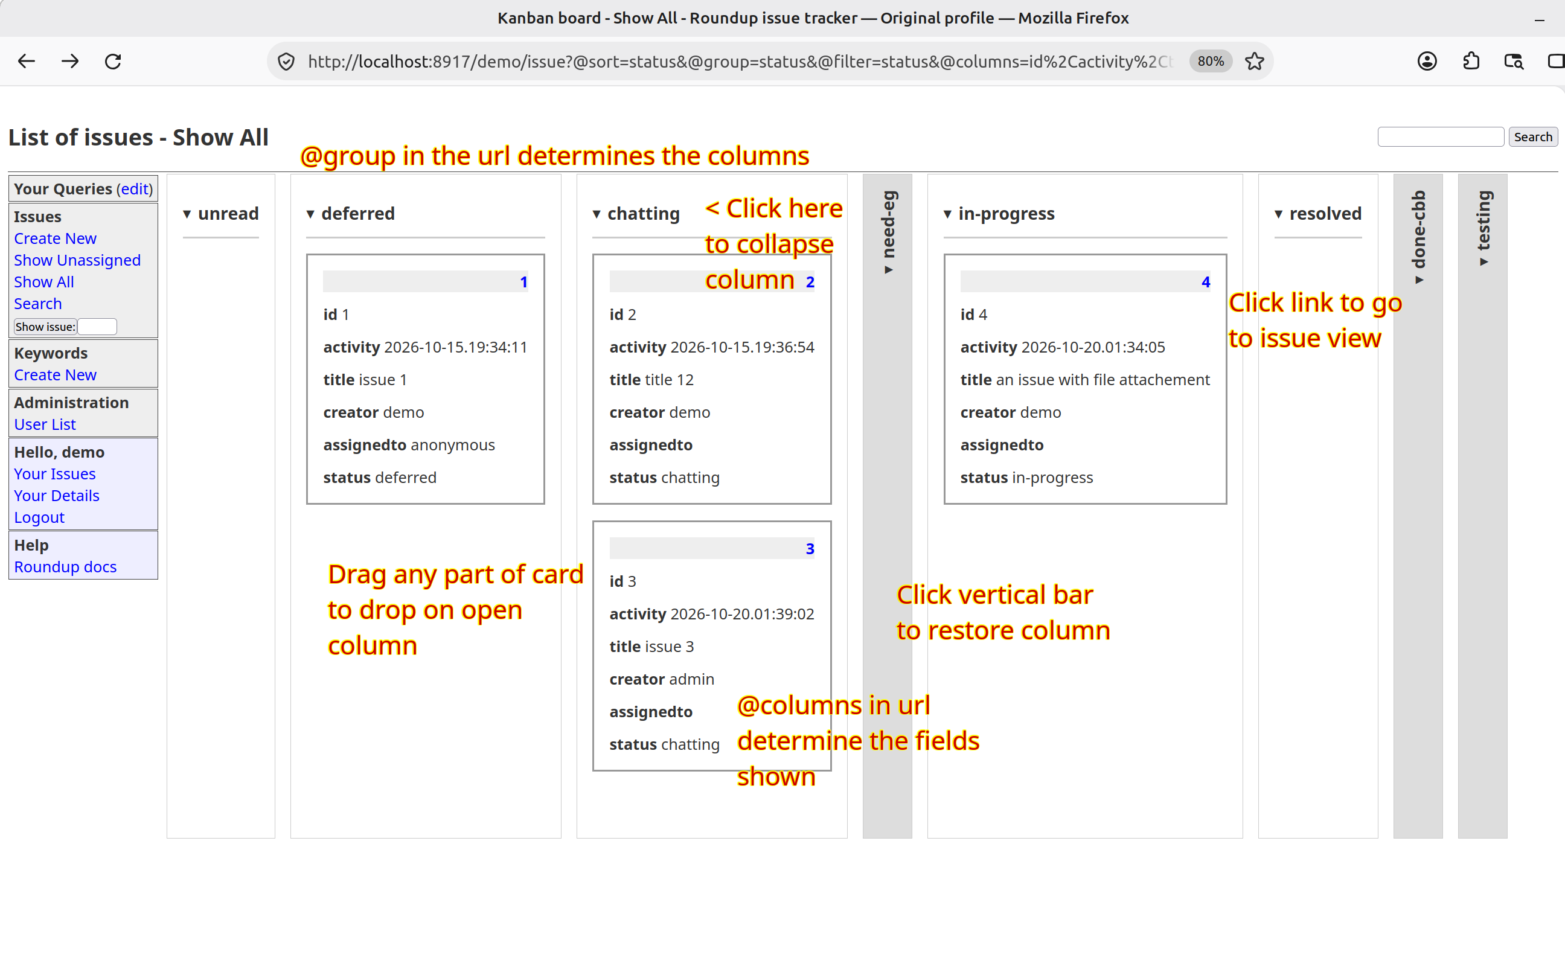The width and height of the screenshot is (1565, 972).
Task: Focus the search text field at top right
Action: pyautogui.click(x=1440, y=137)
